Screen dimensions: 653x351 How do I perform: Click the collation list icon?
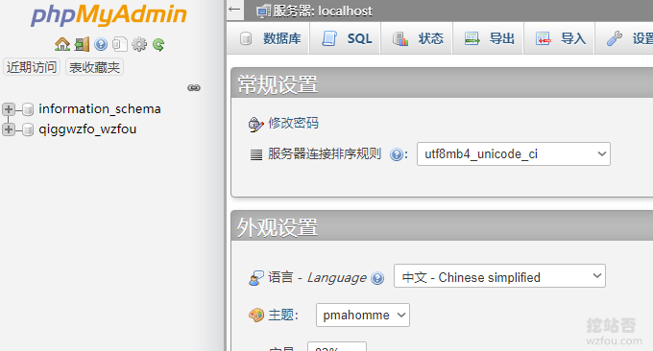pos(256,154)
